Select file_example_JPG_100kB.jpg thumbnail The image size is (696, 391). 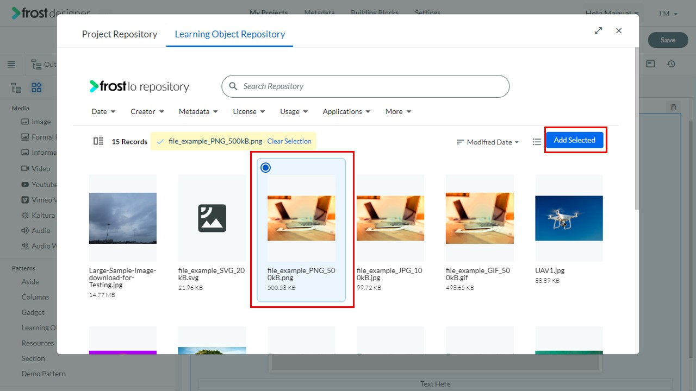click(390, 218)
